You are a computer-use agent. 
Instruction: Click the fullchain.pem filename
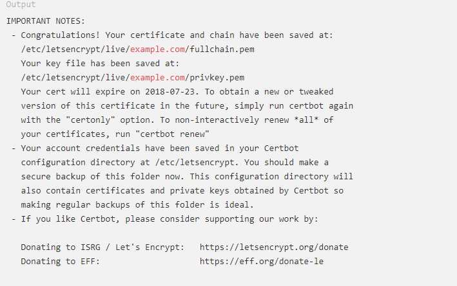point(222,49)
